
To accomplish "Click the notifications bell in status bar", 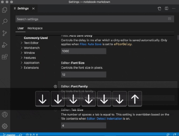I will [x=174, y=135].
